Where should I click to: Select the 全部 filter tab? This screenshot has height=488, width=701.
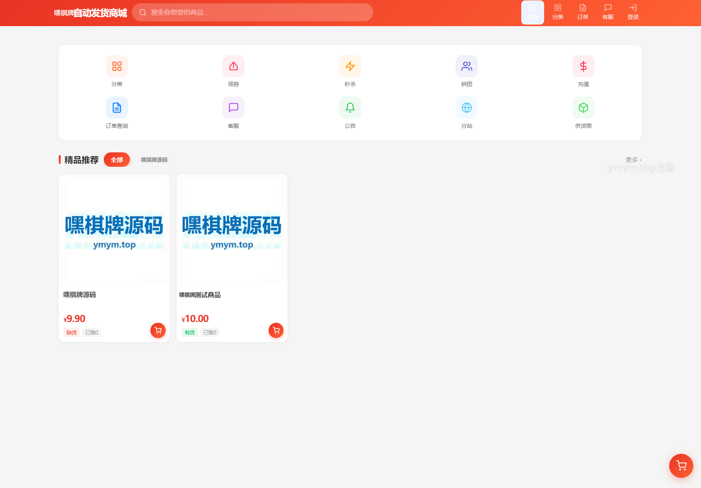117,160
